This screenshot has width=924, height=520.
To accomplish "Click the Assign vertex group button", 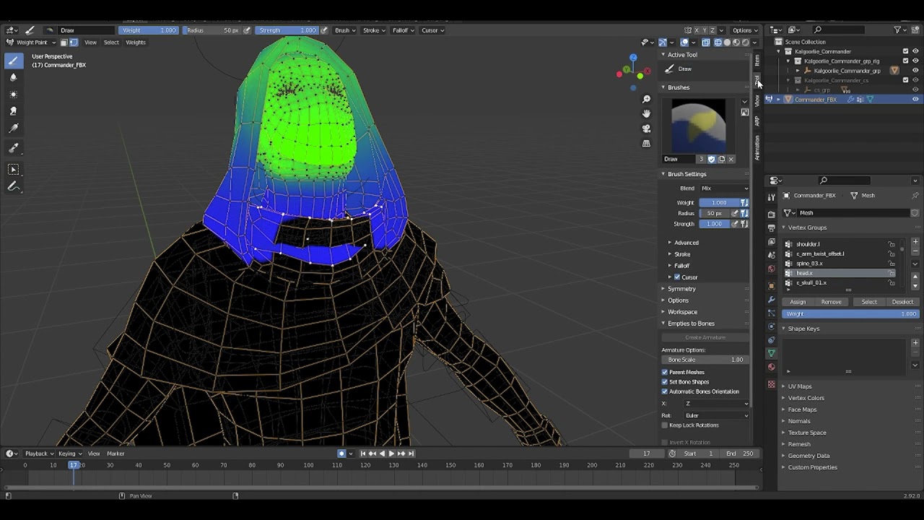I will point(798,302).
